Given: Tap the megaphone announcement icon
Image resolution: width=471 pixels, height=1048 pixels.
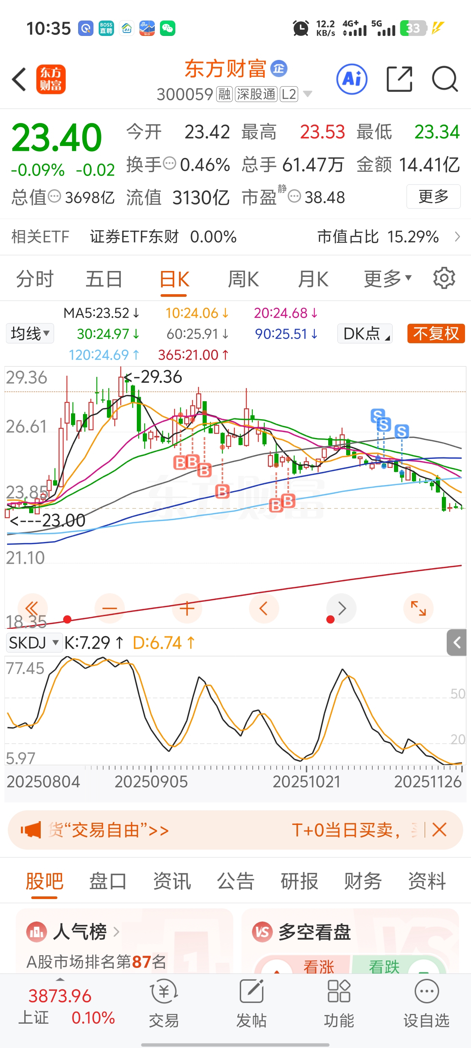Looking at the screenshot, I should click(31, 830).
